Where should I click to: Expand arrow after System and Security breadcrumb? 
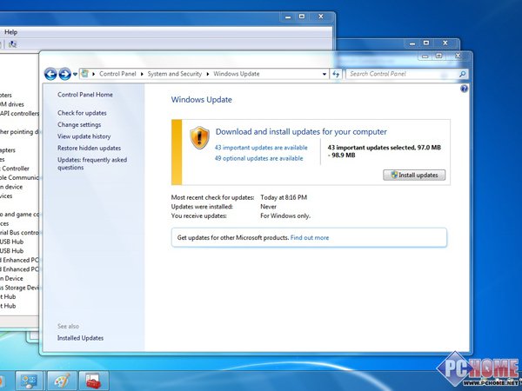pyautogui.click(x=207, y=74)
